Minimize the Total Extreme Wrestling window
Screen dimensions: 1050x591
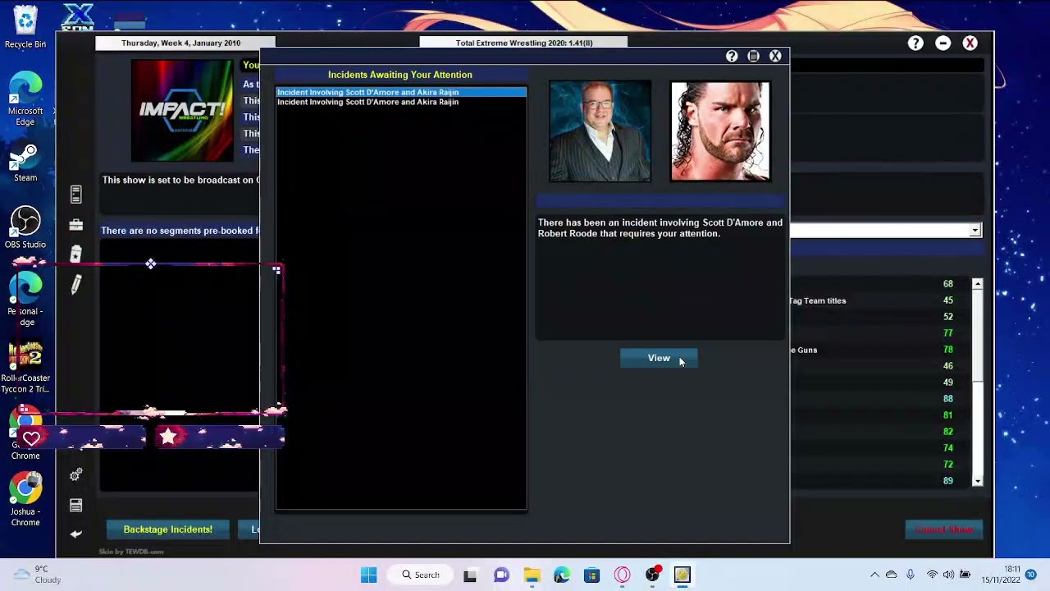click(x=943, y=43)
